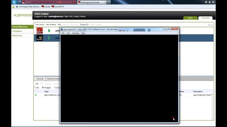Switch to the Basic view tab
The width and height of the screenshot is (227, 127).
click(190, 18)
